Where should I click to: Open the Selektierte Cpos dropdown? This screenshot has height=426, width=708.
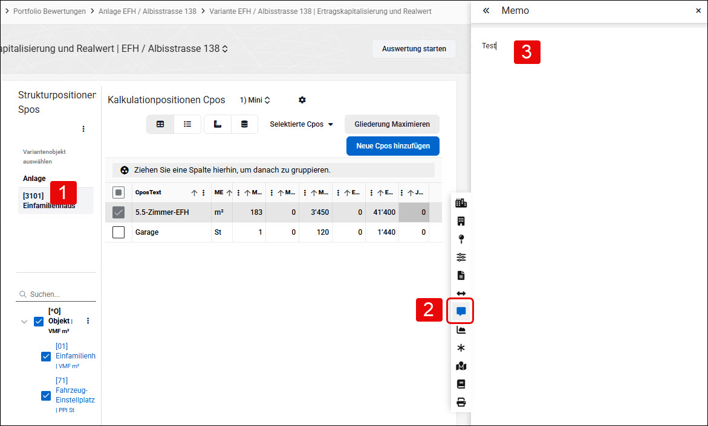tap(302, 124)
